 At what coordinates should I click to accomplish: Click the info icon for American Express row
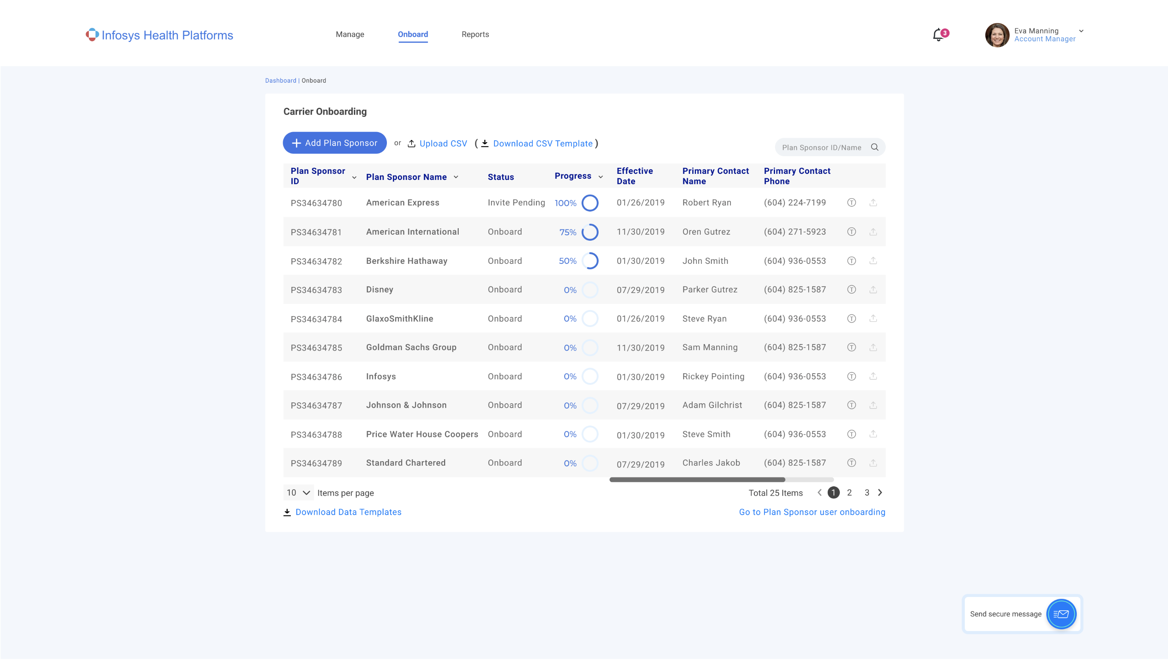point(851,203)
